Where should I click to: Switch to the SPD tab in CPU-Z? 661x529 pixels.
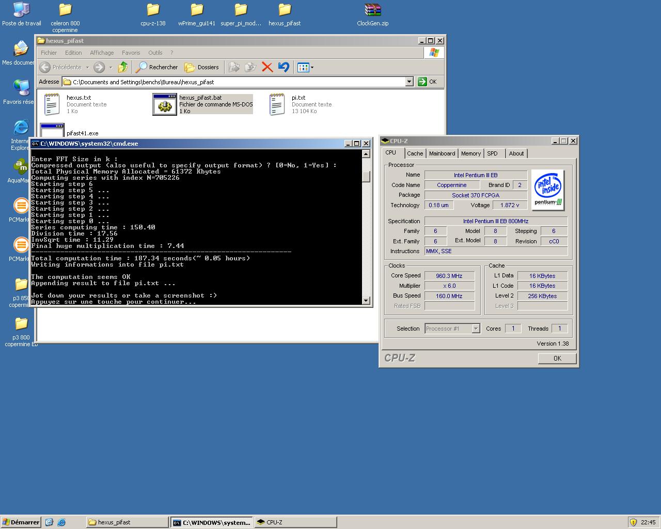tap(492, 153)
